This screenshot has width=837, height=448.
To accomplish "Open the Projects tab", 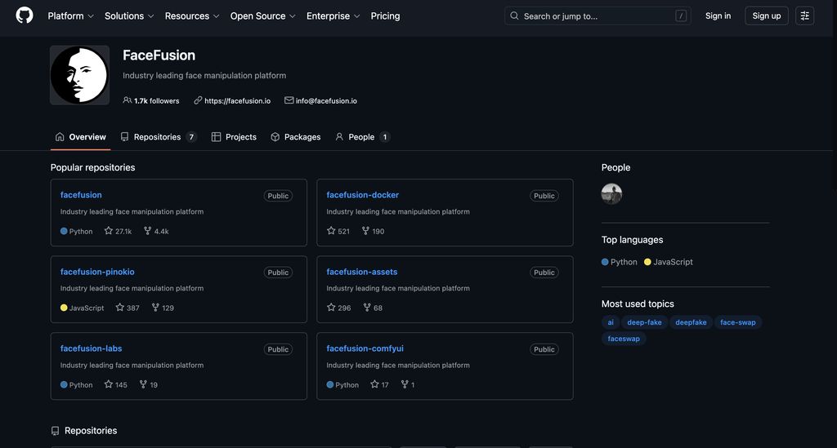I will click(x=234, y=137).
